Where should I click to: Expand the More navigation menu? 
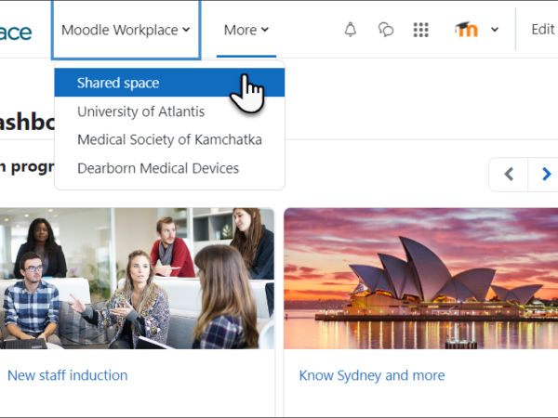[246, 30]
